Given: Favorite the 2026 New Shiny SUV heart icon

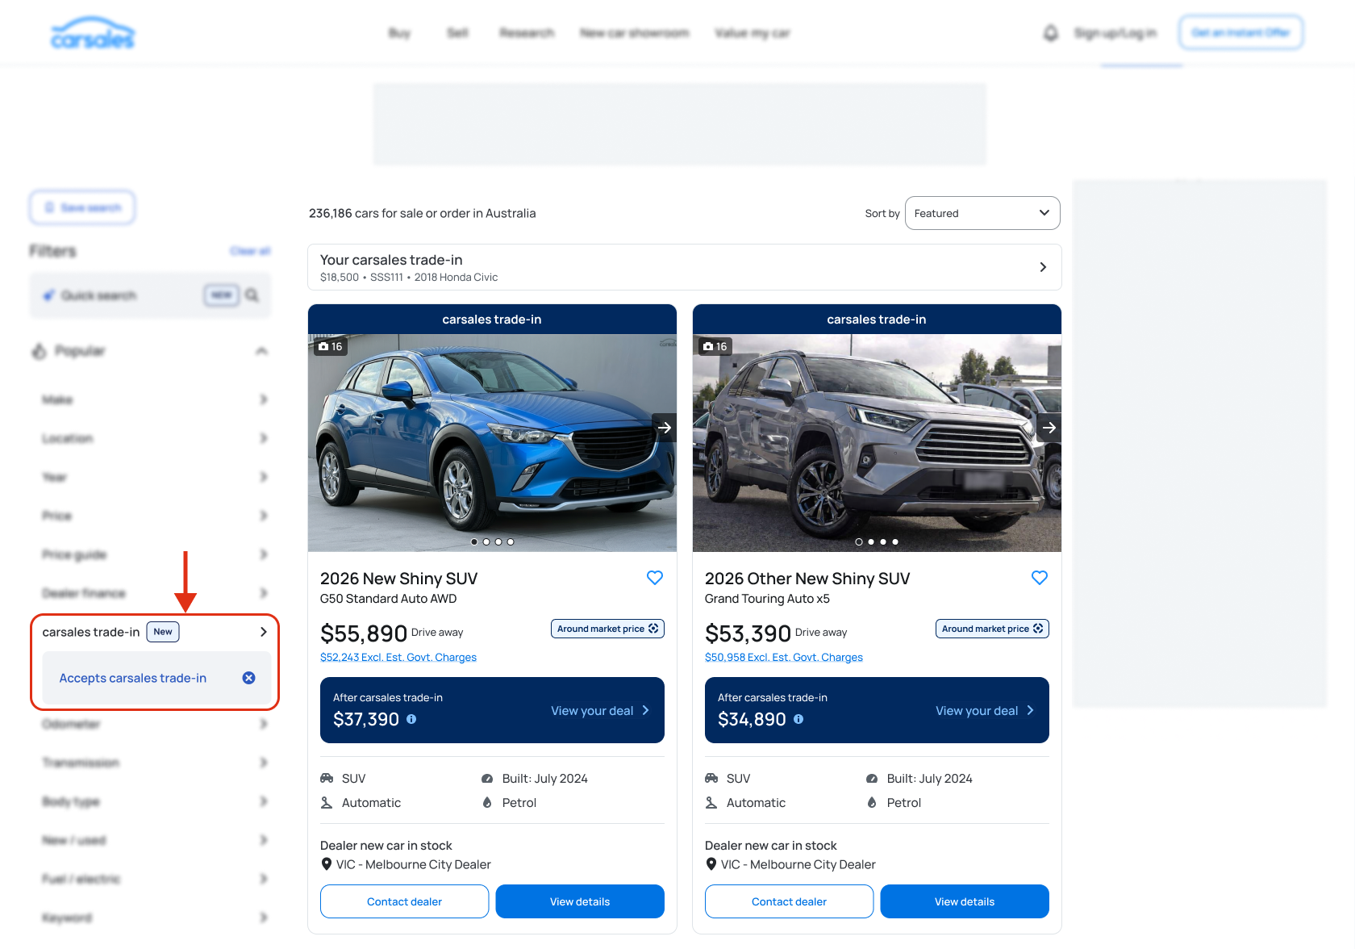Looking at the screenshot, I should (654, 578).
